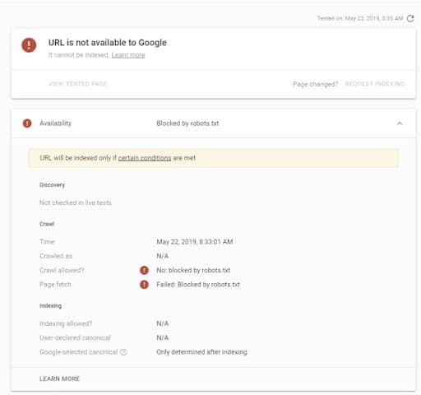
Task: Click the N/A value for Indexing allowed?
Action: point(163,323)
